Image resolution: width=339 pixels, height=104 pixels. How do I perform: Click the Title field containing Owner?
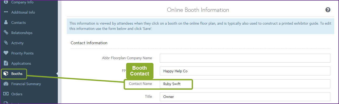tap(245, 97)
